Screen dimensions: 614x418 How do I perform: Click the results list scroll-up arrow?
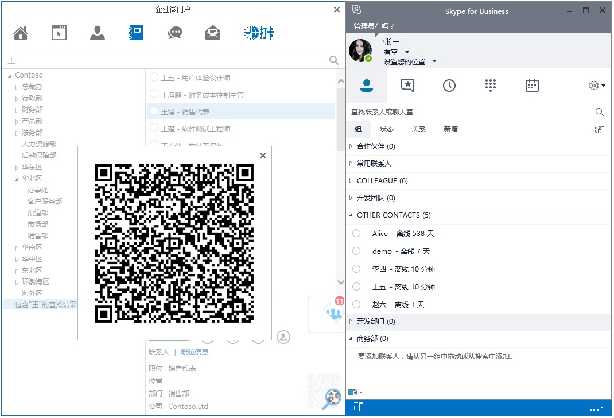point(341,82)
